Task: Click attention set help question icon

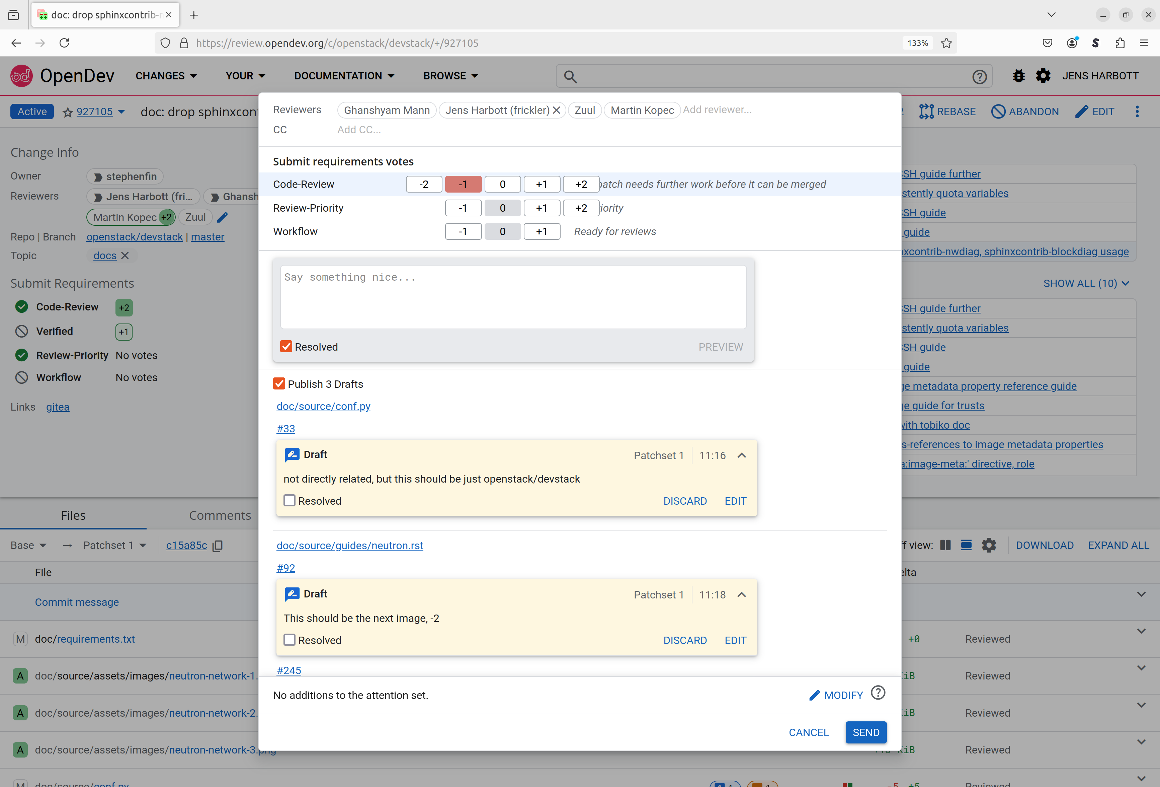Action: [x=878, y=693]
